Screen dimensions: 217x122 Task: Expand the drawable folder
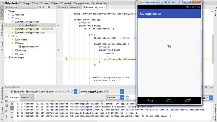[x=13, y=40]
